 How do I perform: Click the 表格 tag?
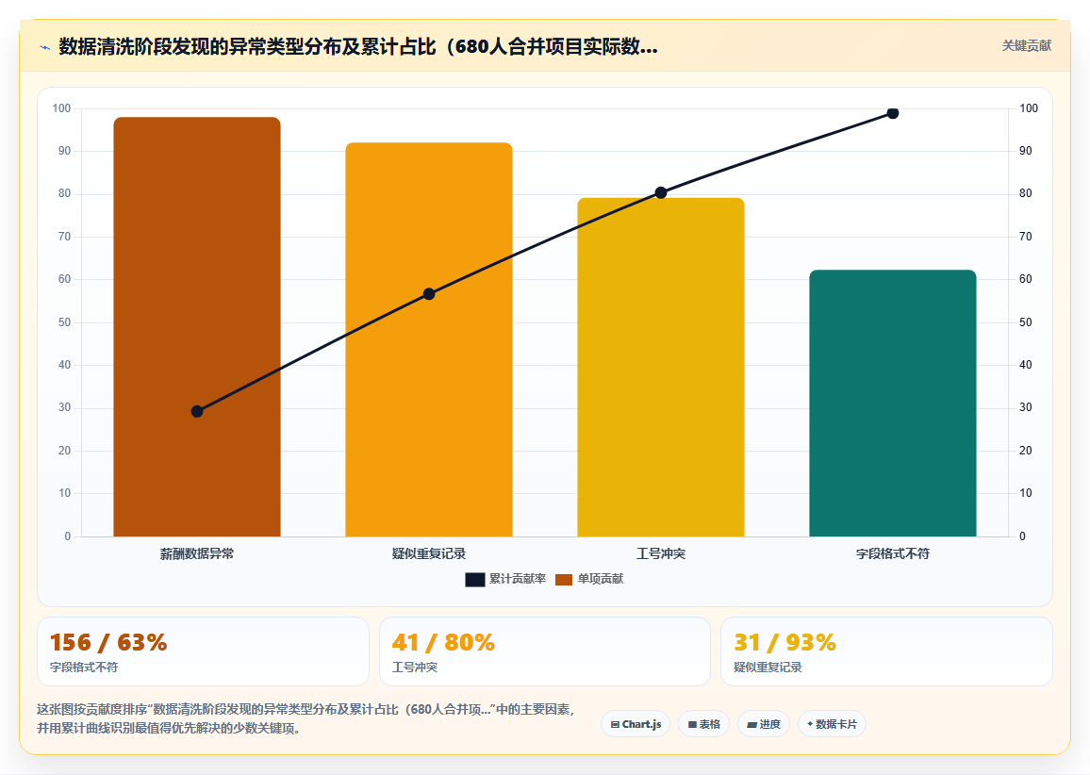coord(703,724)
